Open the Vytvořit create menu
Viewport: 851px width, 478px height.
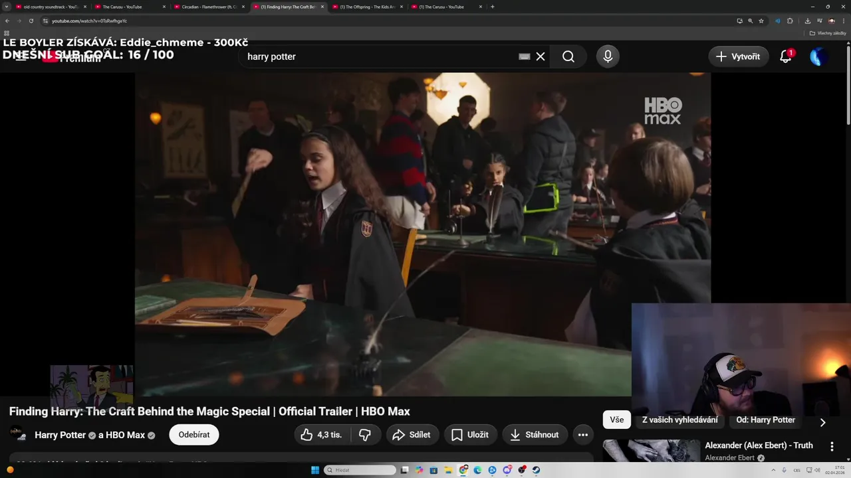click(739, 56)
